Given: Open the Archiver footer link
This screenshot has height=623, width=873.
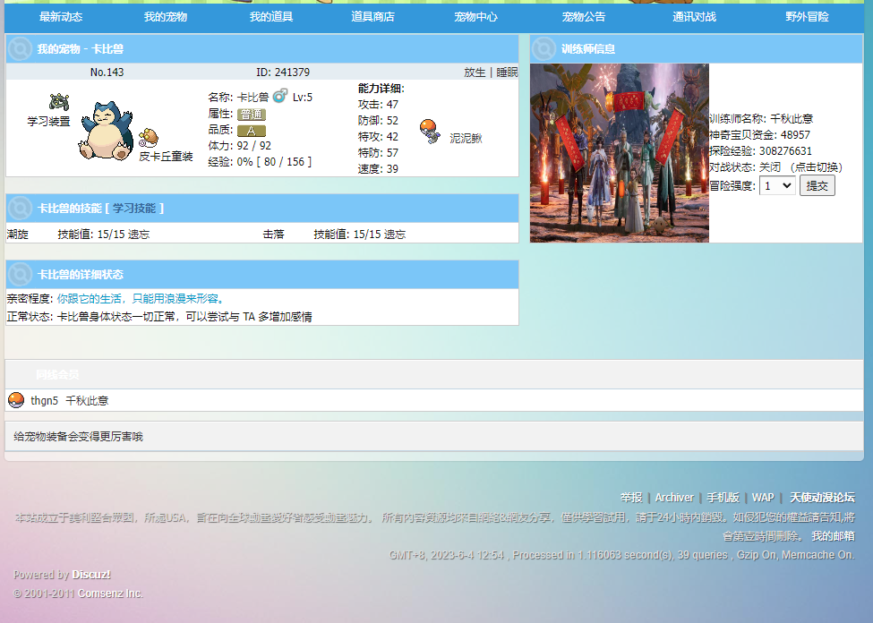Looking at the screenshot, I should [x=674, y=498].
